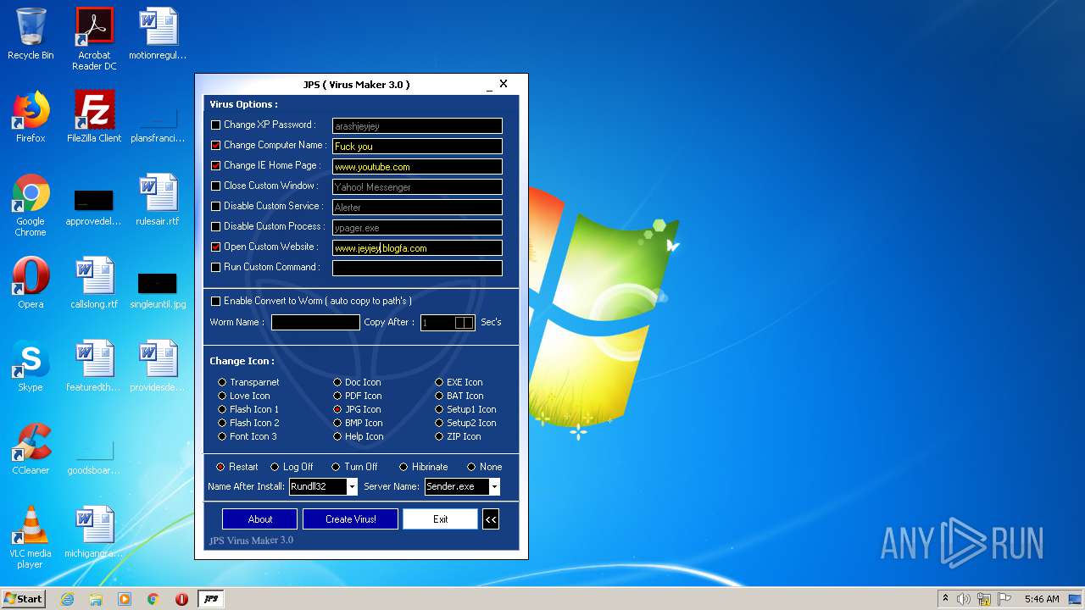Expand the Name After Install dropdown
The image size is (1085, 610).
352,486
